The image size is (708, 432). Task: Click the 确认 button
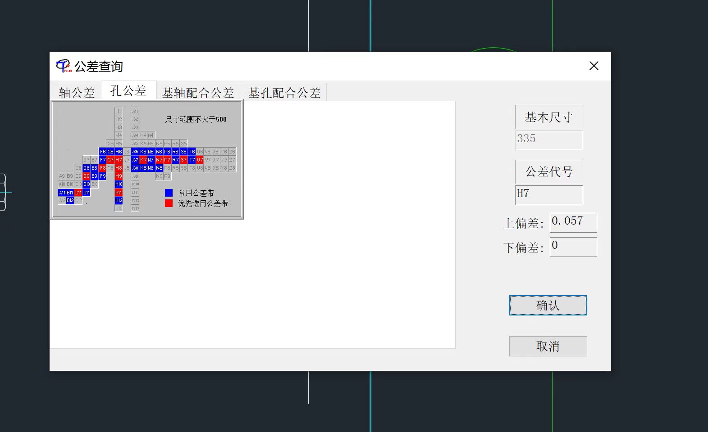[x=548, y=306]
